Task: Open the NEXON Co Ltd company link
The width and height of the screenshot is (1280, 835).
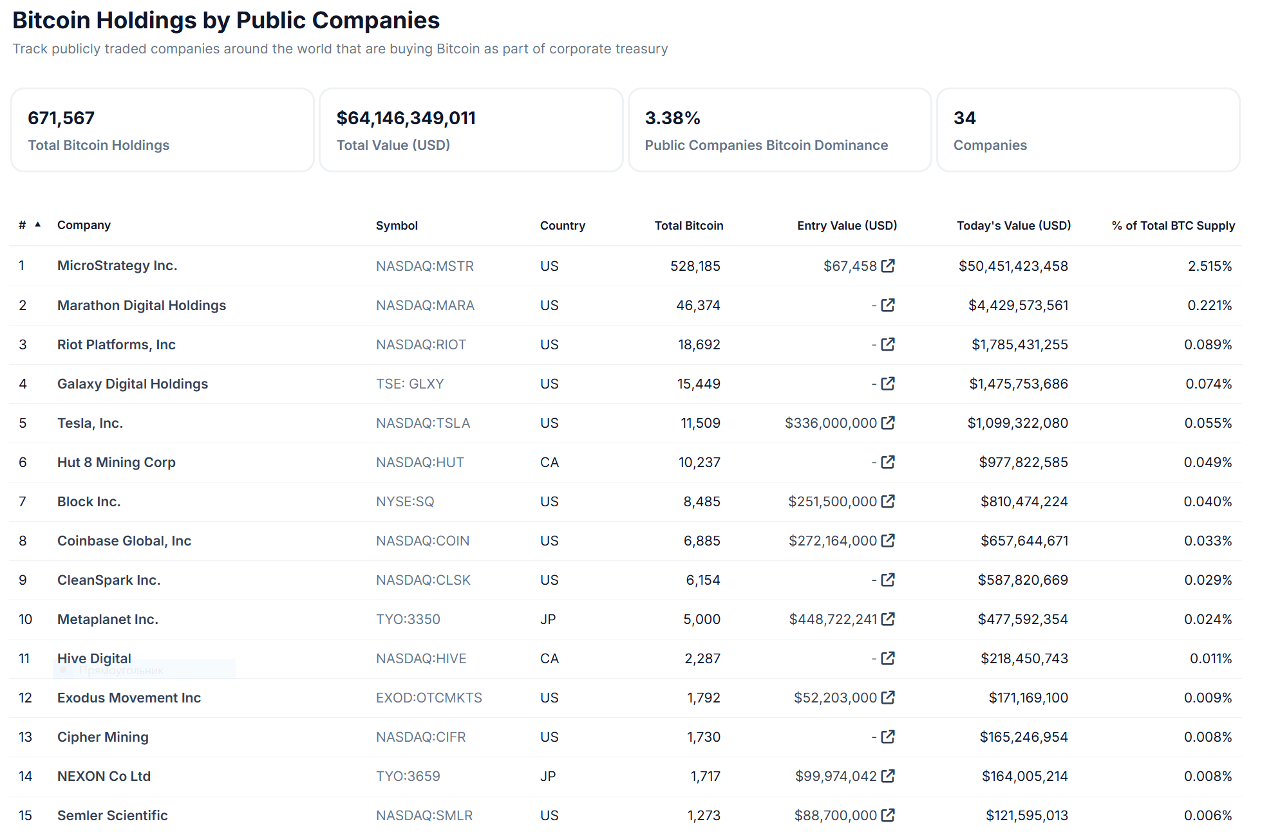Action: tap(104, 776)
